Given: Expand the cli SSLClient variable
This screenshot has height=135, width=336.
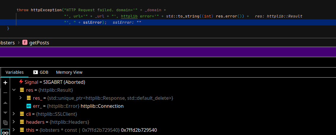Looking at the screenshot, I should (14, 114).
